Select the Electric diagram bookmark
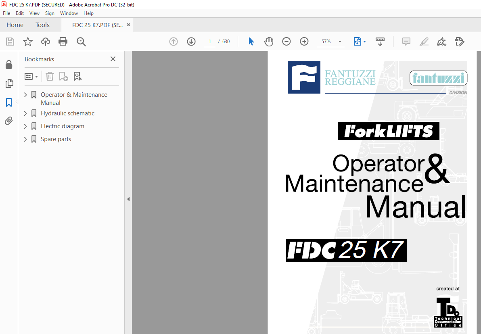This screenshot has width=481, height=334. pyautogui.click(x=62, y=126)
